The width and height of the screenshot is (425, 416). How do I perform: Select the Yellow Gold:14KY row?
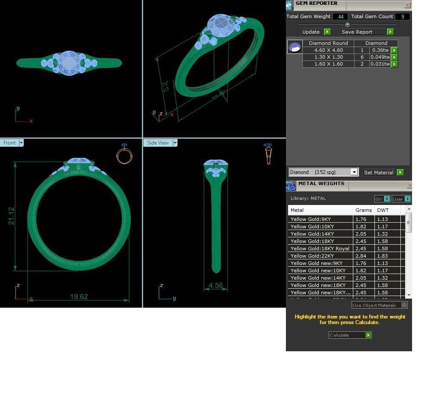coord(346,234)
